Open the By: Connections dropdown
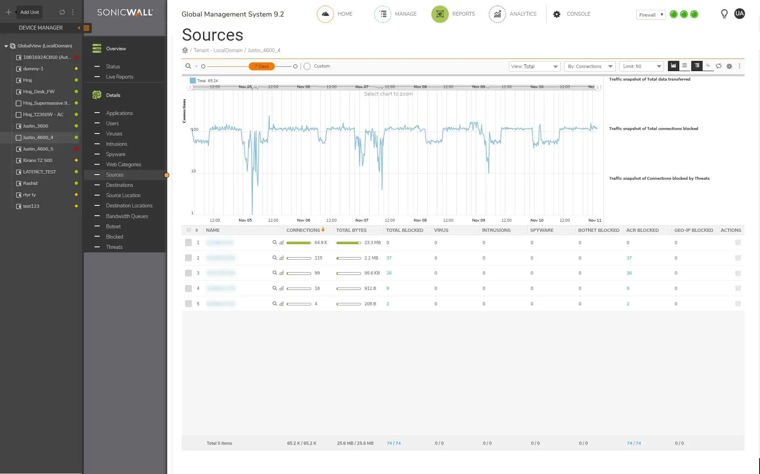This screenshot has width=760, height=474. (x=590, y=66)
